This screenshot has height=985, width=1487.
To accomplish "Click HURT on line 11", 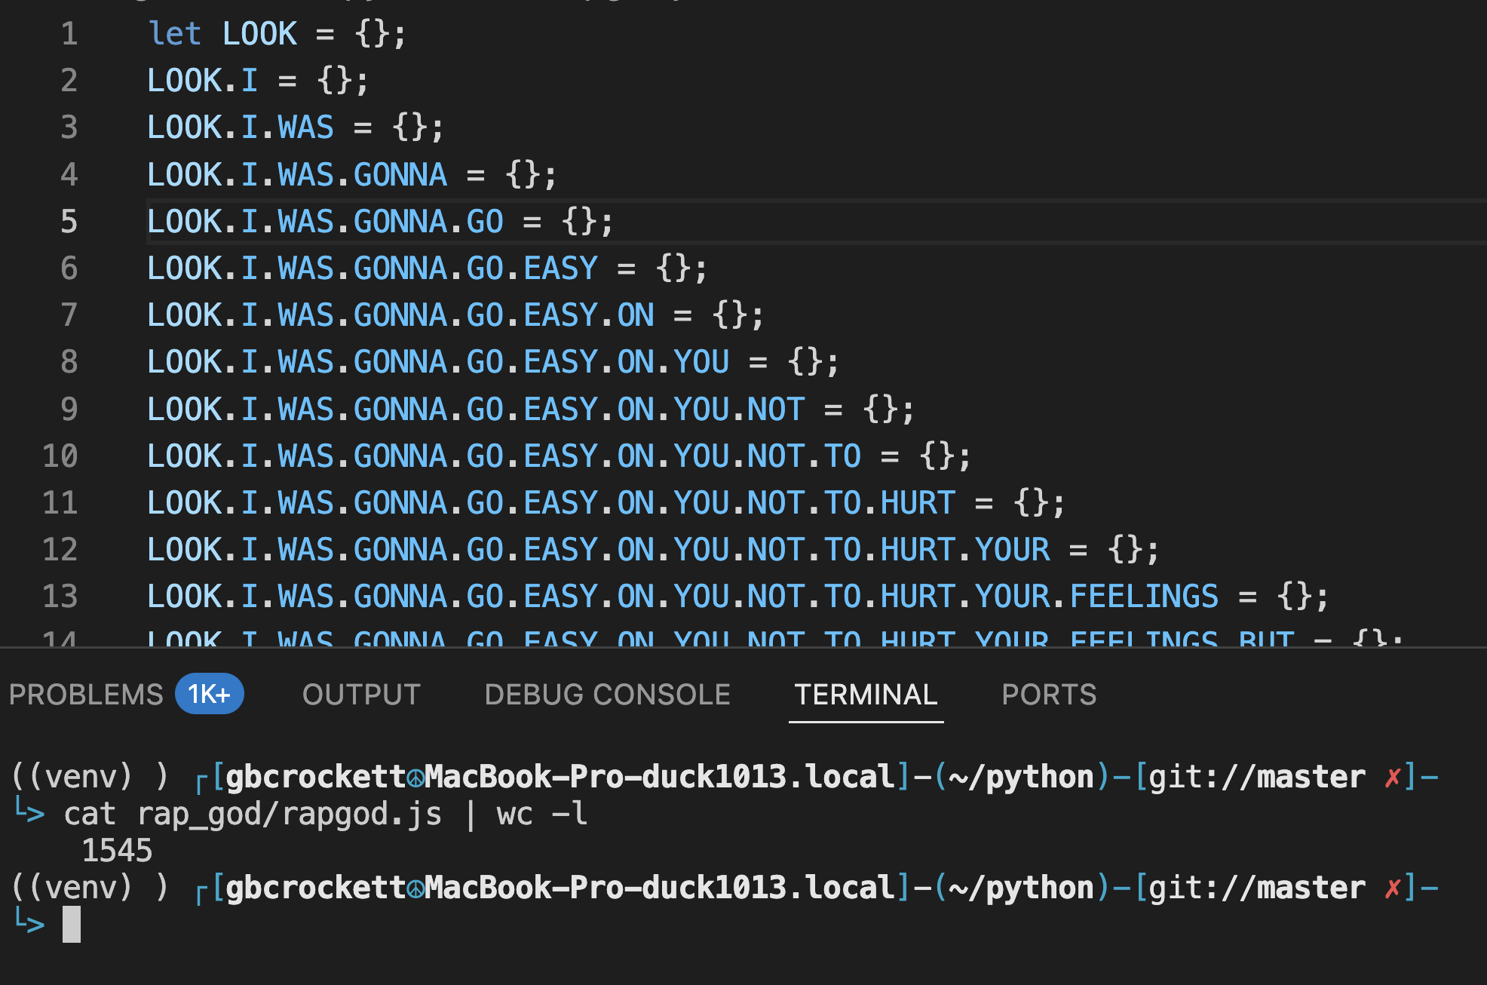I will click(x=918, y=503).
